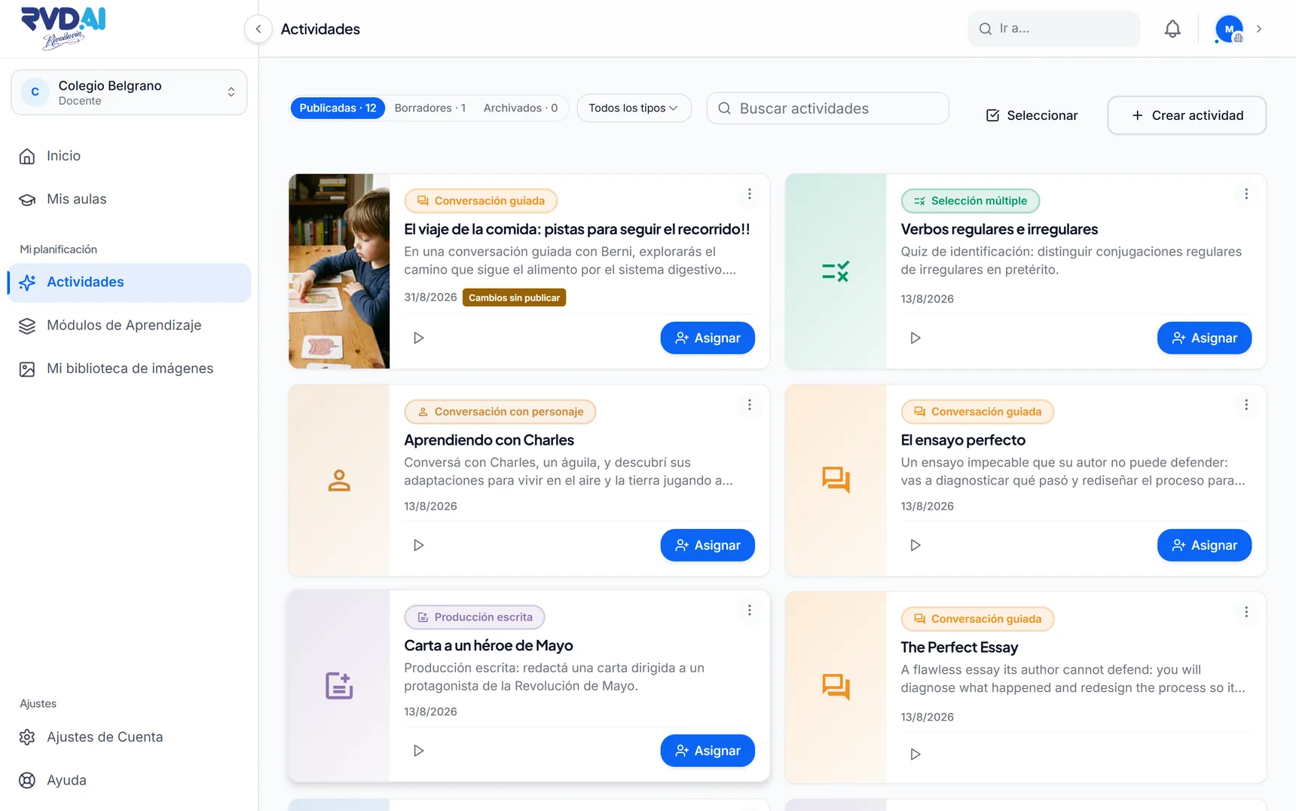This screenshot has width=1296, height=811.
Task: Open options menu for El viaje de la comida
Action: pos(749,194)
